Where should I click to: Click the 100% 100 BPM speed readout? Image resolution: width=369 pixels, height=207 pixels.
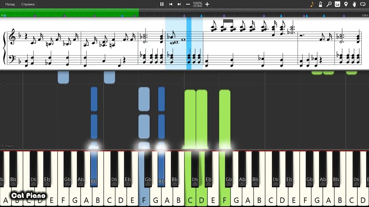click(197, 4)
